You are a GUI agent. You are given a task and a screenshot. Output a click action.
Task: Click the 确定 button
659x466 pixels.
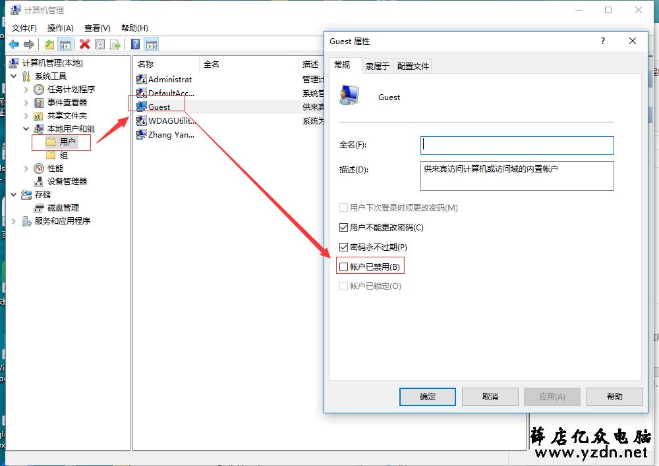click(428, 397)
